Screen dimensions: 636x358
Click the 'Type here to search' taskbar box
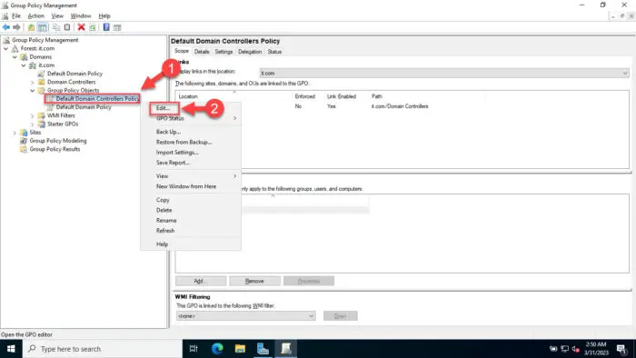point(103,349)
